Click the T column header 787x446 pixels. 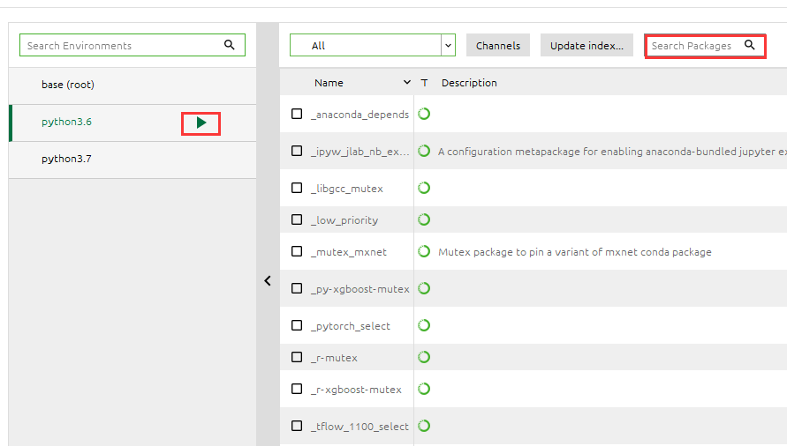(x=425, y=83)
